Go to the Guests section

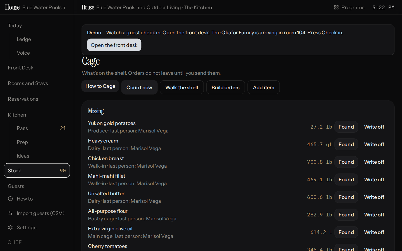point(16,186)
